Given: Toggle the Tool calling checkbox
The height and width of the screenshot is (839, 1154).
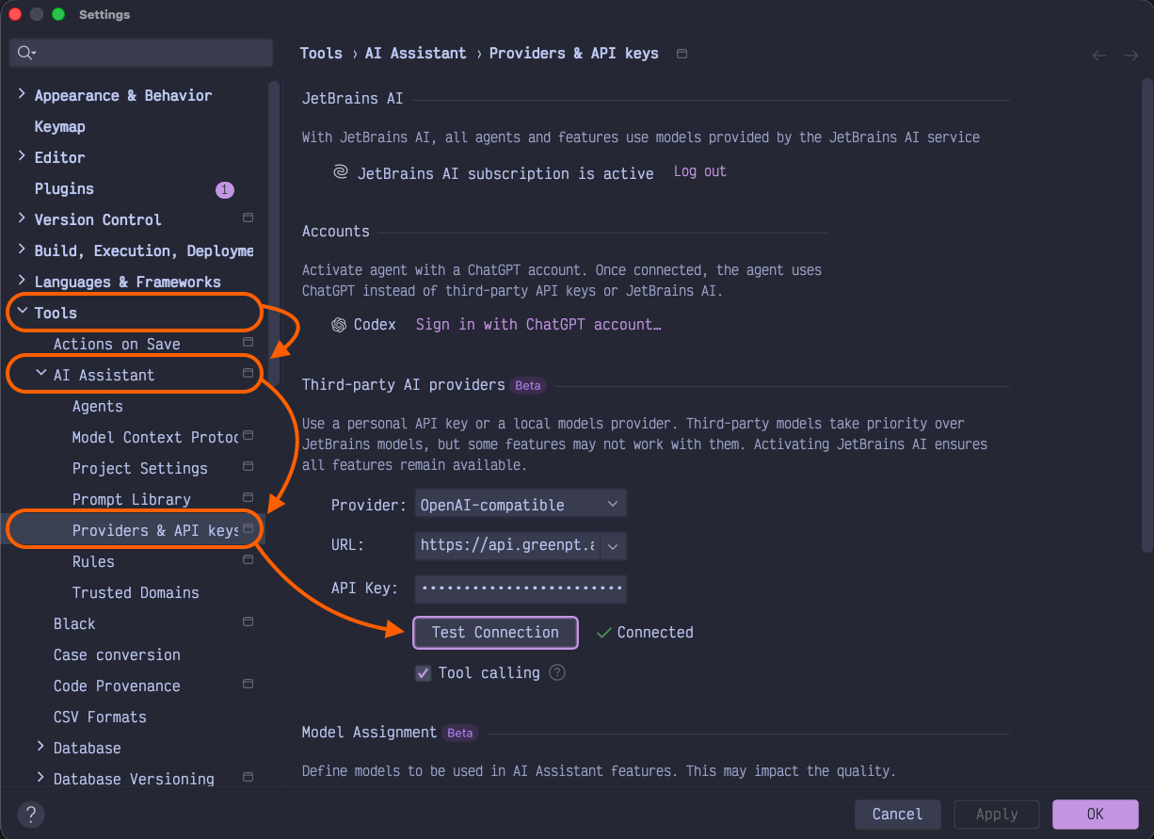Looking at the screenshot, I should [x=424, y=673].
